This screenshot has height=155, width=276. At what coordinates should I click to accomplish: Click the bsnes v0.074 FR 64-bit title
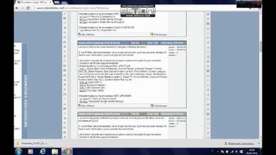pos(99,43)
